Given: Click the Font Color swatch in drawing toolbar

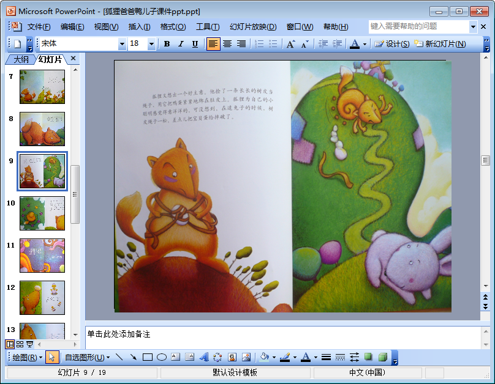Looking at the screenshot, I should tap(305, 357).
